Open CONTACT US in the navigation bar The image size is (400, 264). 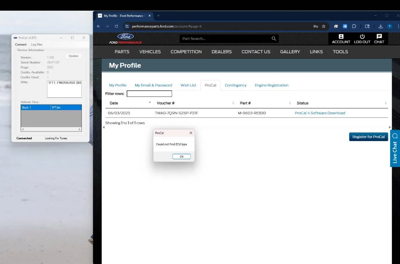[256, 52]
